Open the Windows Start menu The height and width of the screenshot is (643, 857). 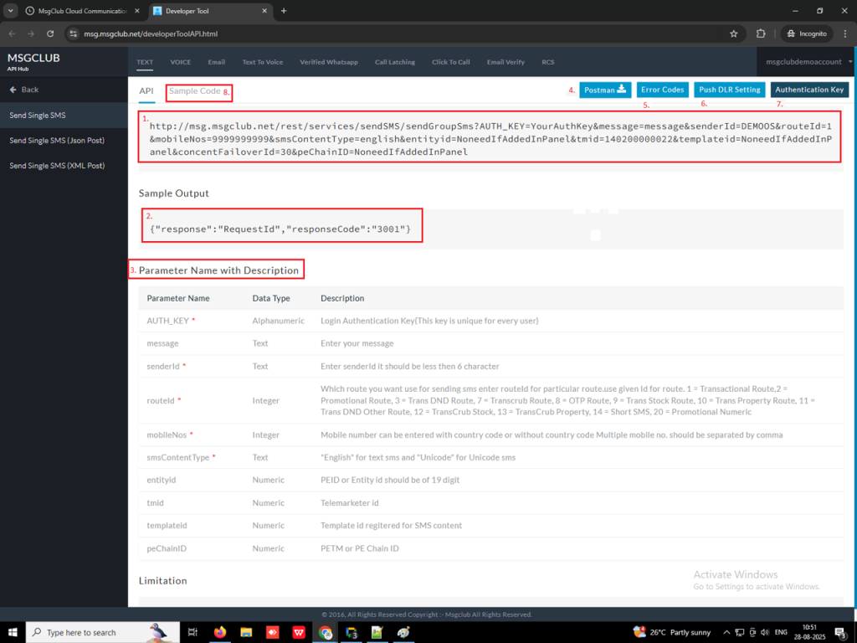click(12, 633)
